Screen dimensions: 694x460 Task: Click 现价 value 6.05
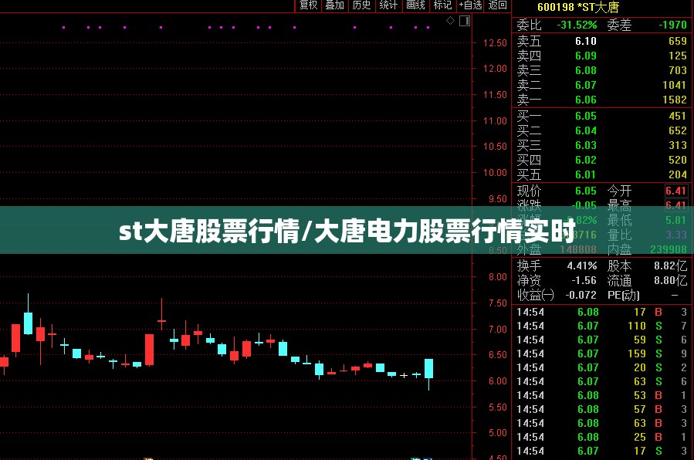586,191
